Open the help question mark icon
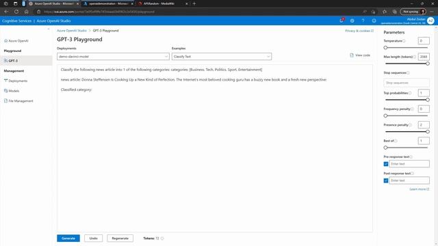This screenshot has width=438, height=246. (363, 21)
